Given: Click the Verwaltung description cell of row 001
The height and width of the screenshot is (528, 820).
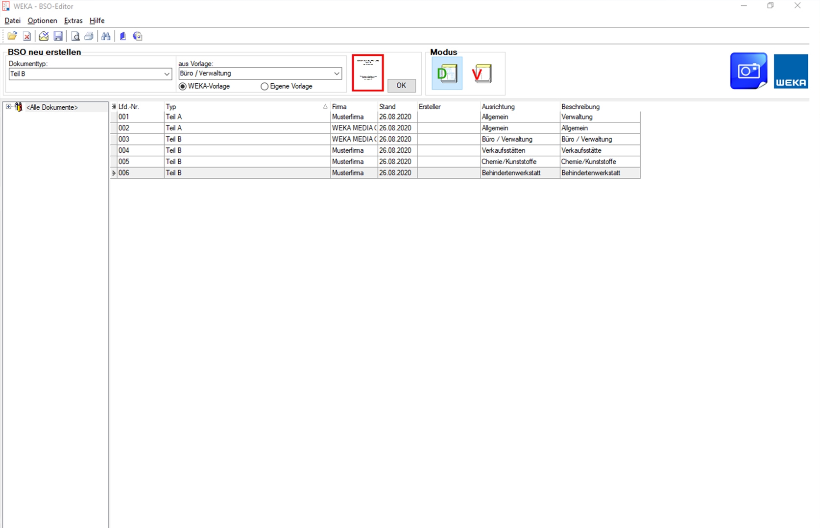Looking at the screenshot, I should coord(600,117).
